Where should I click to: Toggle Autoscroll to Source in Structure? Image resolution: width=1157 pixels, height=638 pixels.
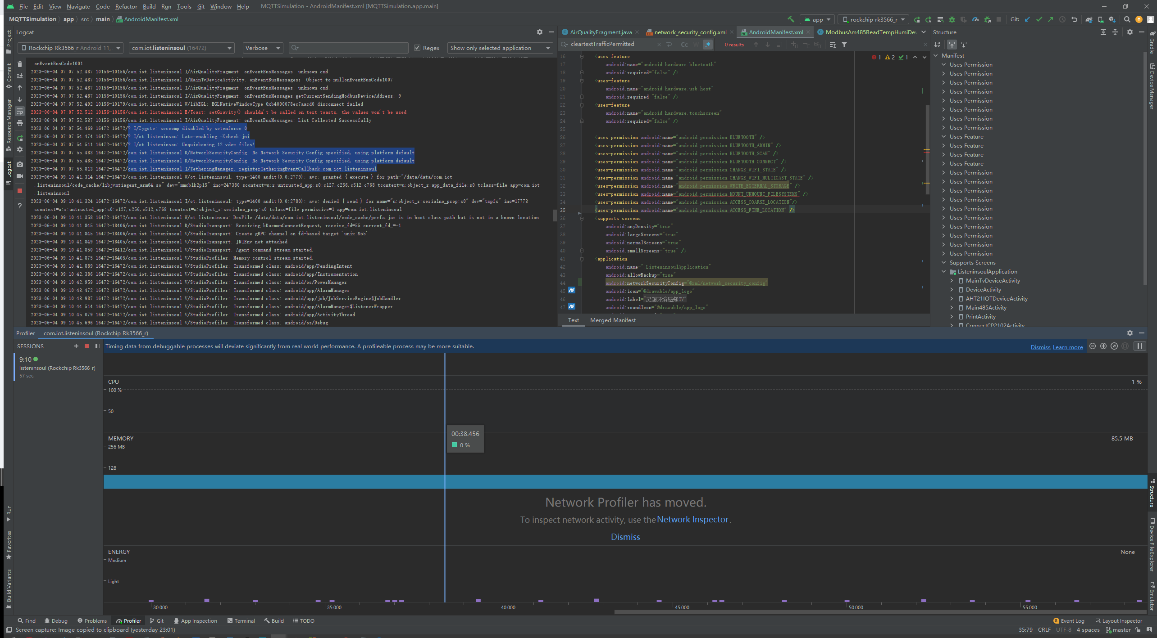point(952,45)
